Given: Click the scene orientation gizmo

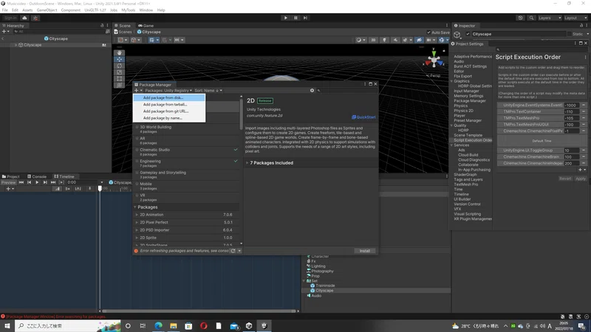Looking at the screenshot, I should [x=434, y=60].
